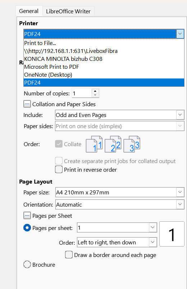Open the Pages per sheet count dropdown
187x289 pixels.
(117, 227)
